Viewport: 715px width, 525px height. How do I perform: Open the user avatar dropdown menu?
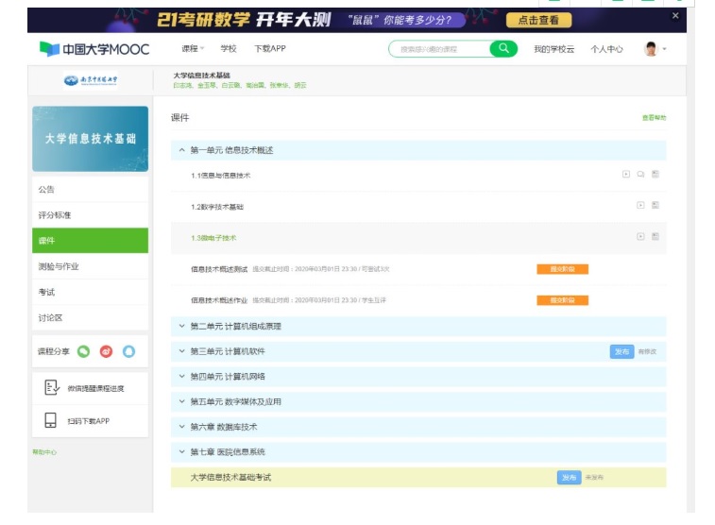coord(655,48)
